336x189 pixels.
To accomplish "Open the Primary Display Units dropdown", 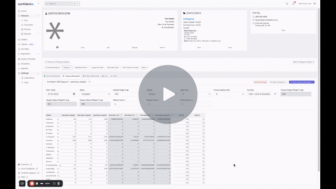I will tap(229, 94).
